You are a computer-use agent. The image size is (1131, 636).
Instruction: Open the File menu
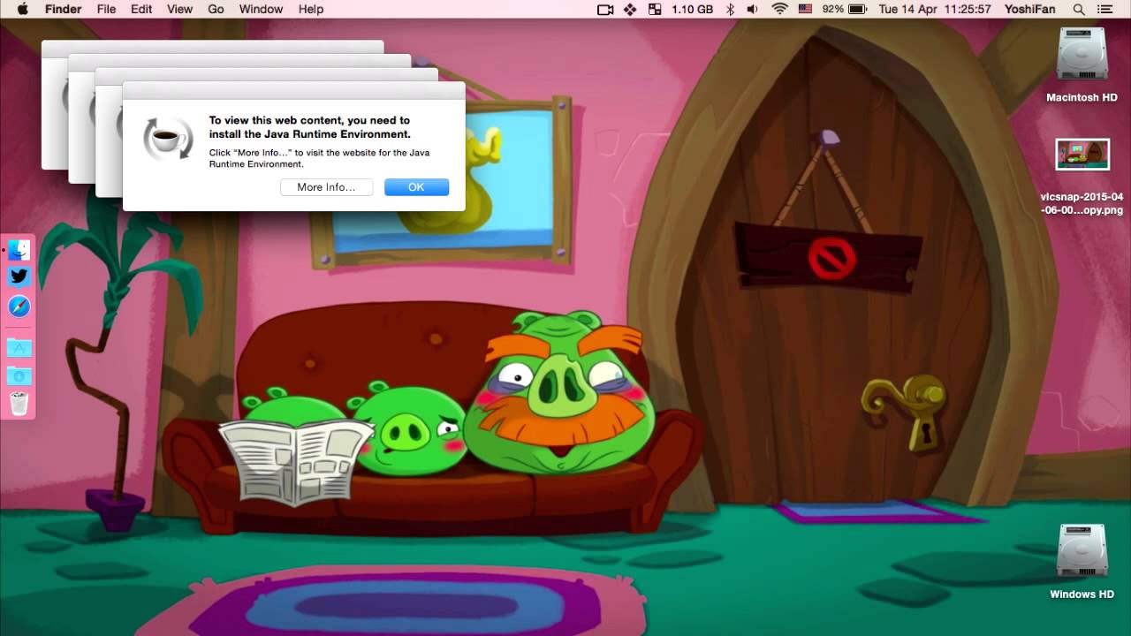(x=106, y=9)
